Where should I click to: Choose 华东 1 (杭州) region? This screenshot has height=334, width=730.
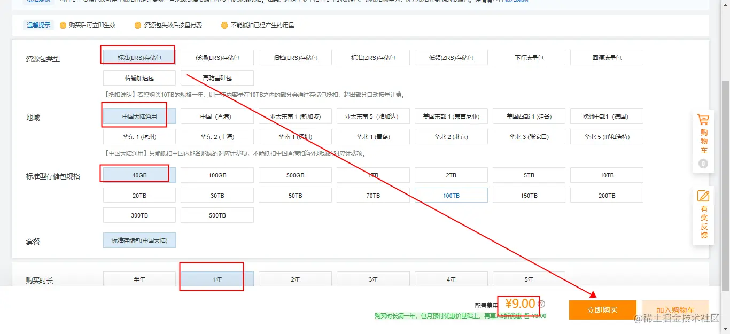(x=139, y=137)
